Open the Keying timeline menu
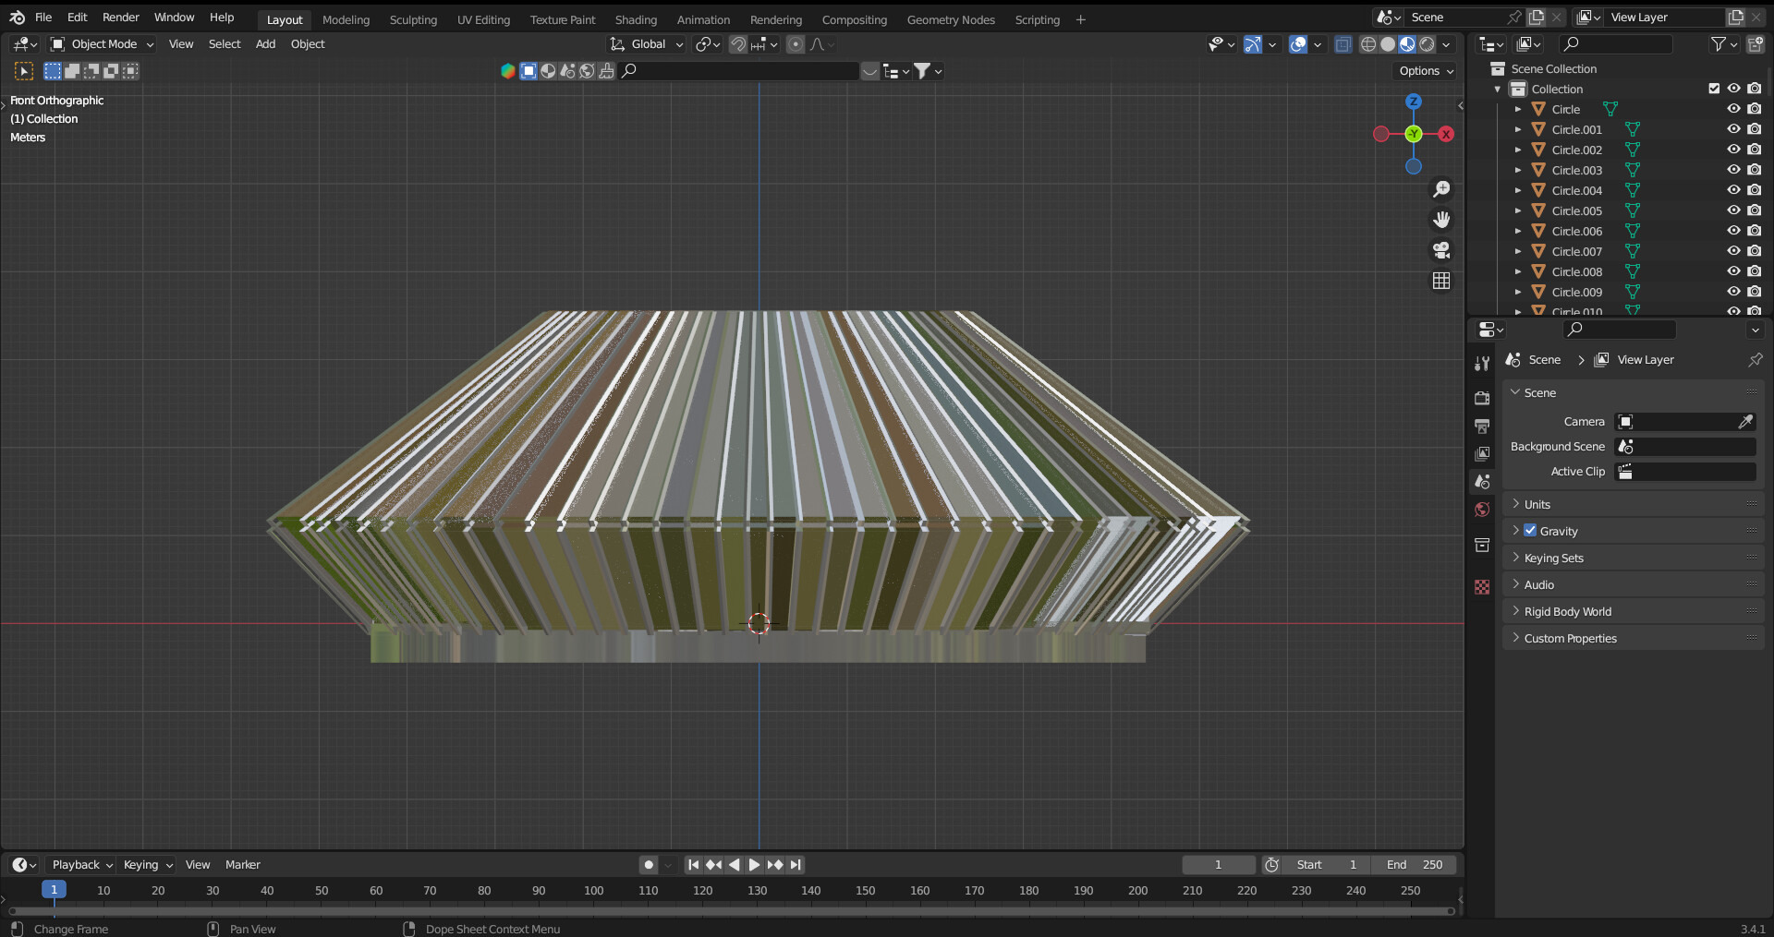Screen dimensions: 1774x937 147,865
